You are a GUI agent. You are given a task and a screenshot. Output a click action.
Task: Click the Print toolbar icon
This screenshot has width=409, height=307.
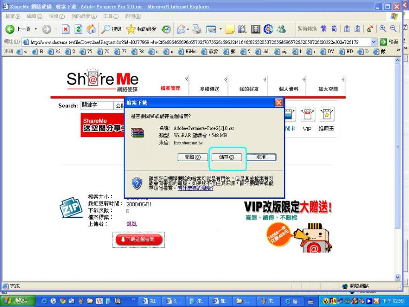point(196,29)
